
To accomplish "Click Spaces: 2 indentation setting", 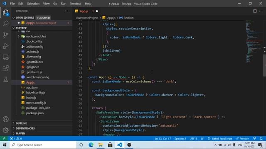I will 180,139.
